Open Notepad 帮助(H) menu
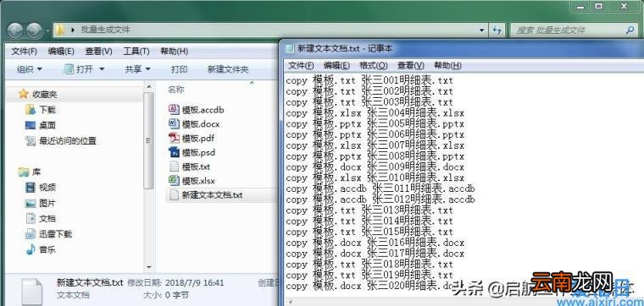644x306 pixels. tap(447, 66)
